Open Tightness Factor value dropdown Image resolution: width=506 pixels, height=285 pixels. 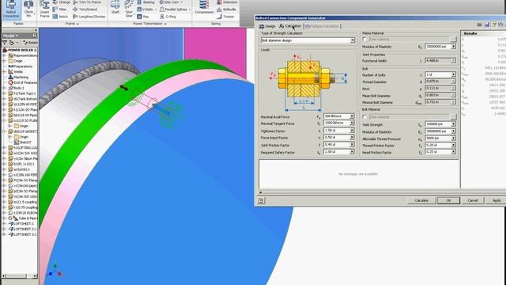tap(352, 130)
